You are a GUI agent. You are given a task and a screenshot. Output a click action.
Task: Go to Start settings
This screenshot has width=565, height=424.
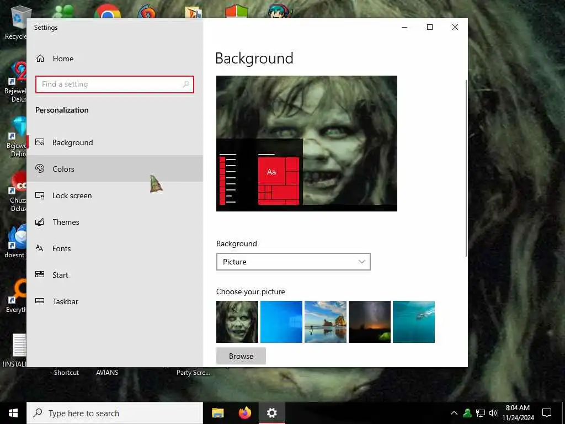point(115,275)
